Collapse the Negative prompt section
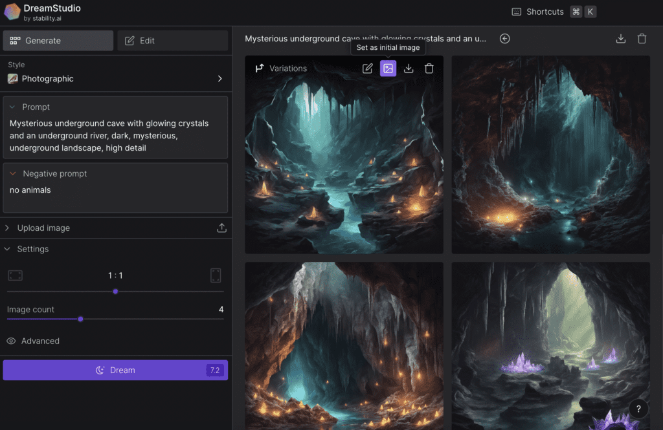 (13, 174)
